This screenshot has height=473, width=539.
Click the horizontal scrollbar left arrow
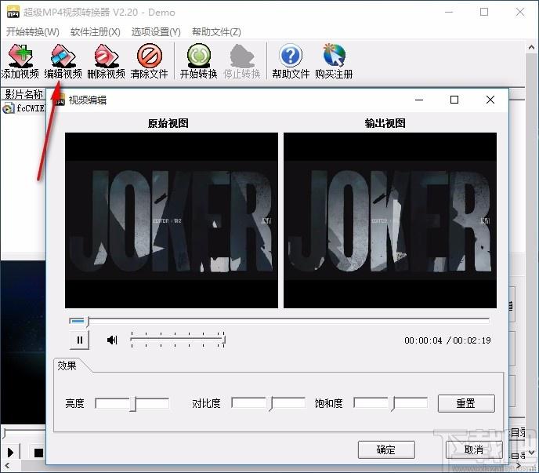(6, 466)
